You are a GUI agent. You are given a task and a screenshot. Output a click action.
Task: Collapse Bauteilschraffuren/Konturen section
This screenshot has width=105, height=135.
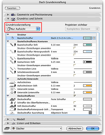pos(8,41)
